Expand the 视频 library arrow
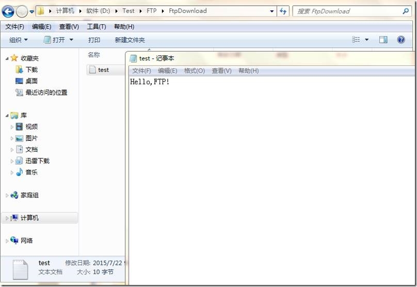 12,127
